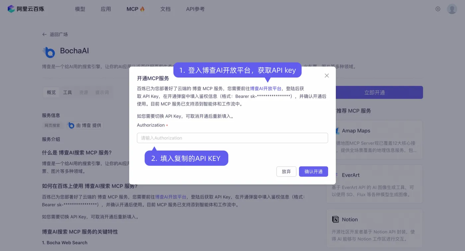Click the 服务信息 heading

(x=51, y=115)
